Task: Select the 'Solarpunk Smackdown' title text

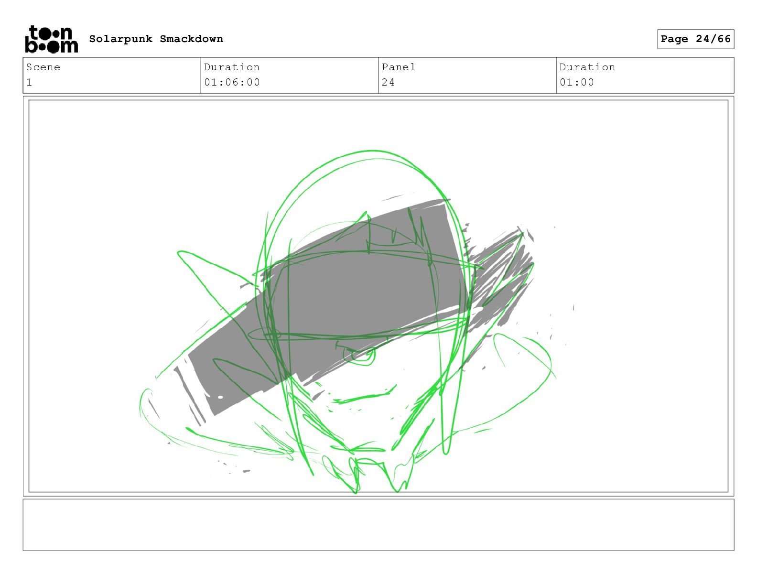Action: [x=156, y=39]
